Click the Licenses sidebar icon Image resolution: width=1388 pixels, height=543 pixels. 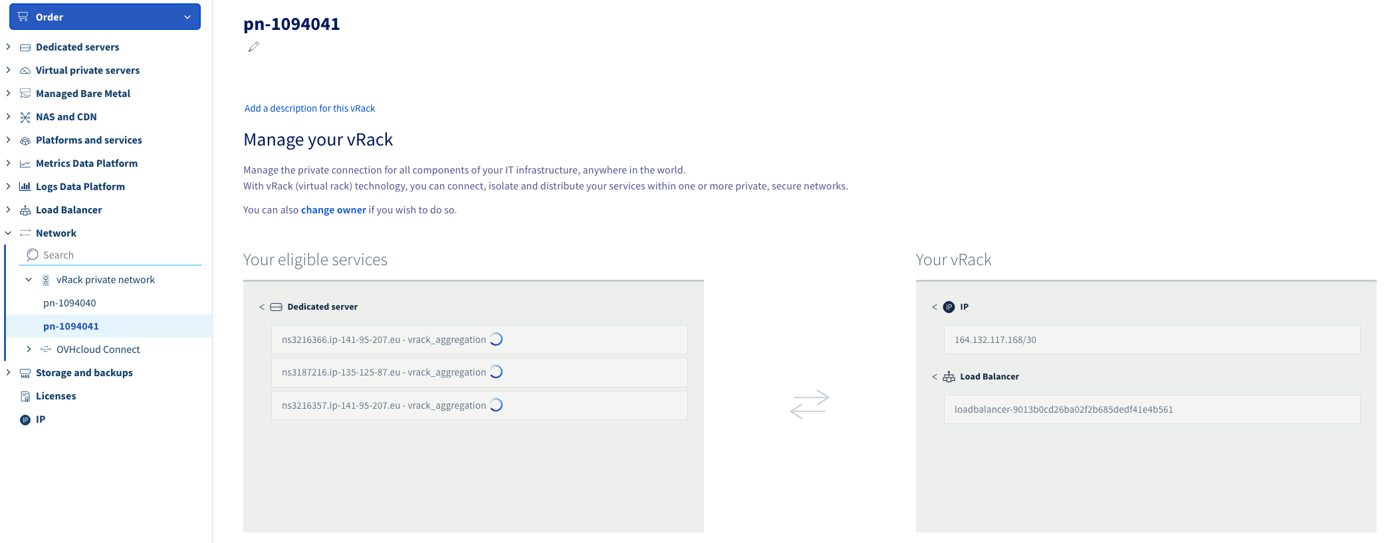(x=25, y=396)
